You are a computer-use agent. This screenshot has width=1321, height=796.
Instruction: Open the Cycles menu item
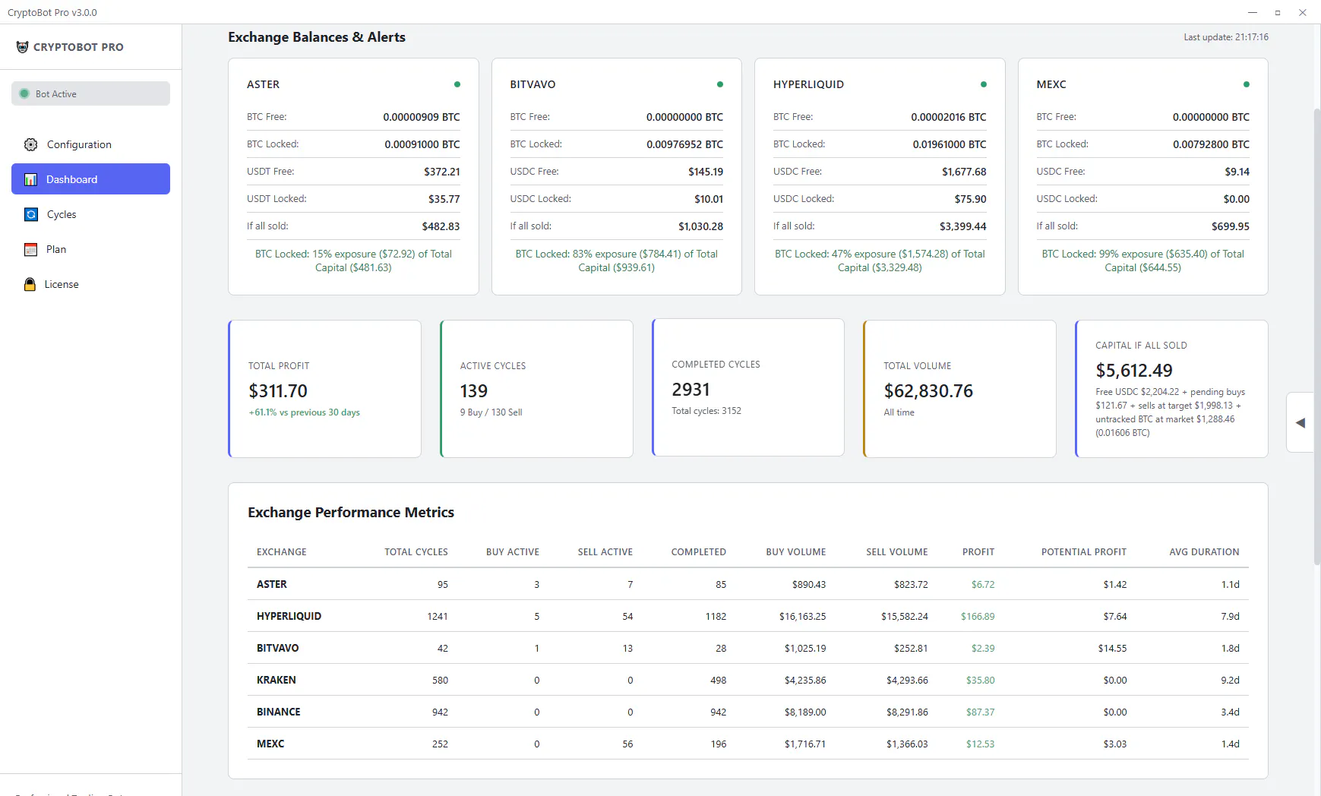(x=90, y=214)
